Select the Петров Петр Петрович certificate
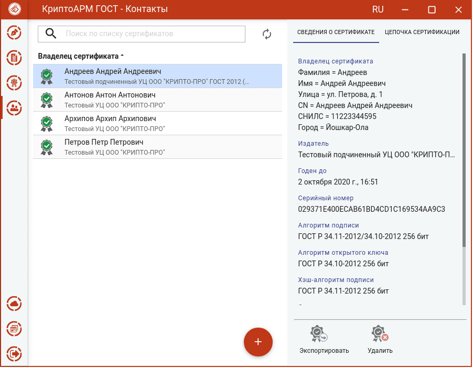This screenshot has width=473, height=368. (157, 147)
